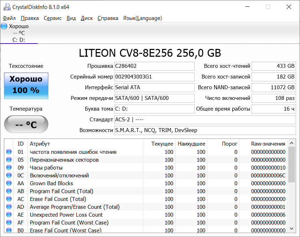Select row 'Переназначенных секторов'
Image resolution: width=300 pixels, height=237 pixels.
(146, 160)
